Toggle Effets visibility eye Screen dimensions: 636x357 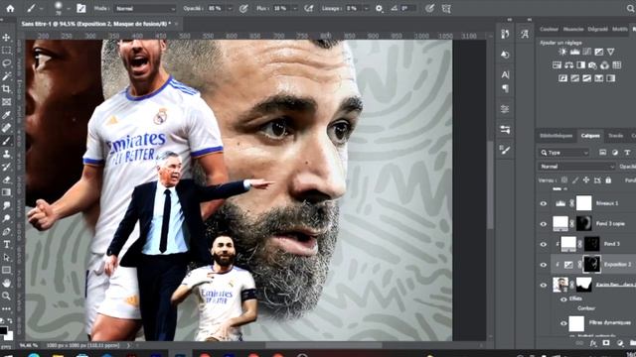(563, 299)
